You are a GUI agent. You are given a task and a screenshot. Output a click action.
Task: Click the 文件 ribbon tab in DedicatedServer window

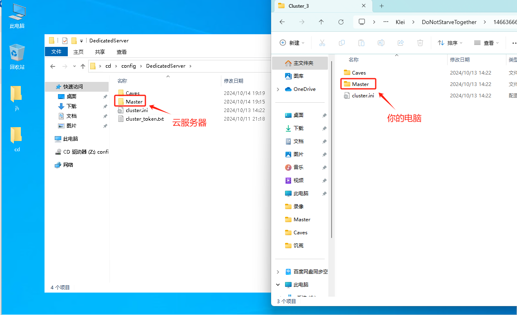coord(56,52)
